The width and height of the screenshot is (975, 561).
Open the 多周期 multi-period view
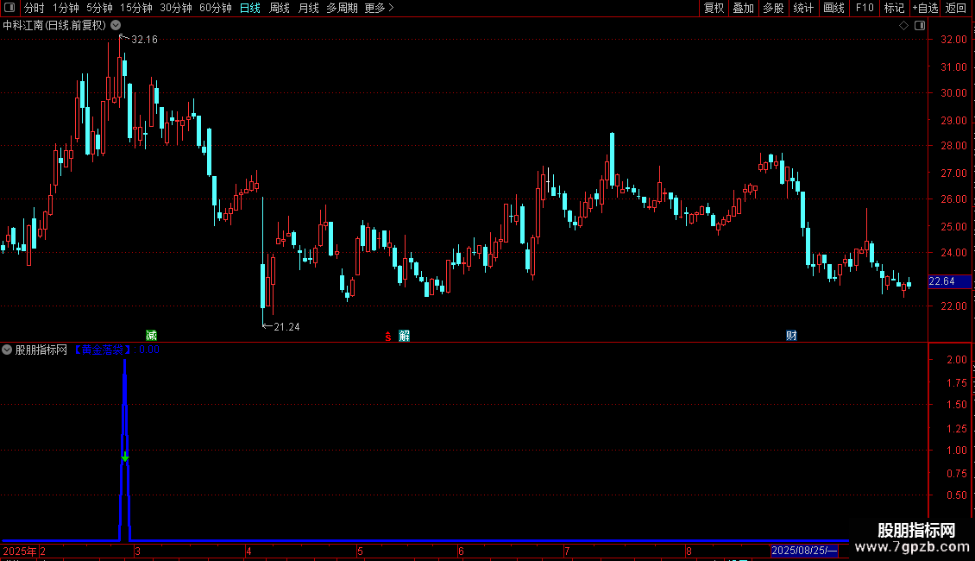pos(342,8)
